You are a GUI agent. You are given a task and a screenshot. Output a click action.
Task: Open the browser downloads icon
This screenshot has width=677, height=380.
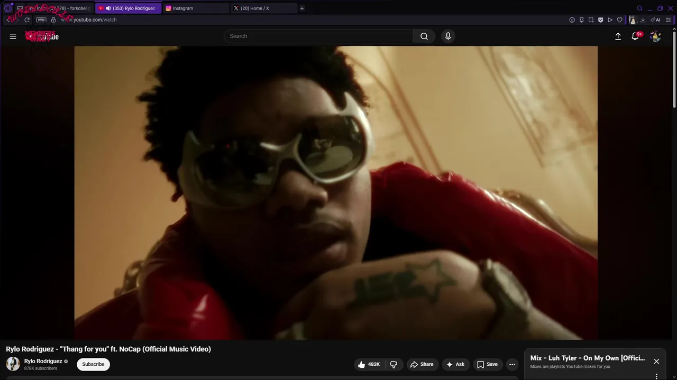click(643, 20)
